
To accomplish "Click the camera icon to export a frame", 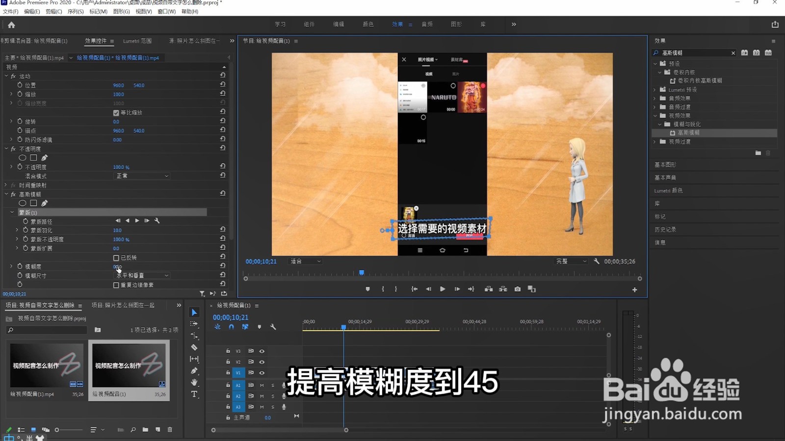I will point(517,289).
